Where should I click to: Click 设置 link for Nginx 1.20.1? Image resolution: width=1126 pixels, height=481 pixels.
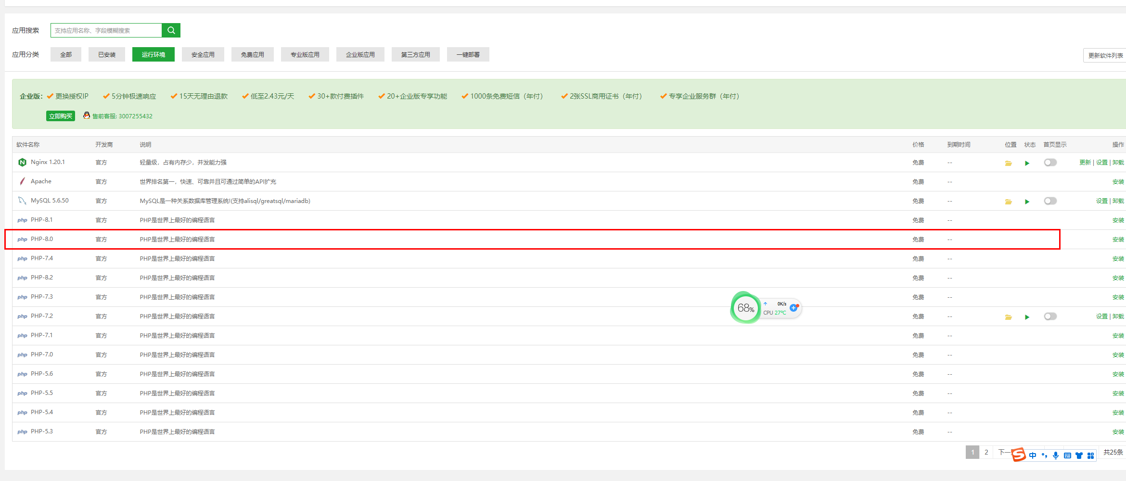1102,163
